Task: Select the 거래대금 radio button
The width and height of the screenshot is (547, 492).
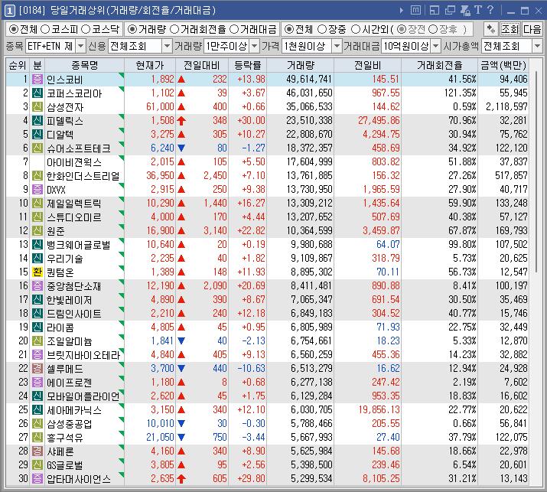Action: click(x=234, y=29)
